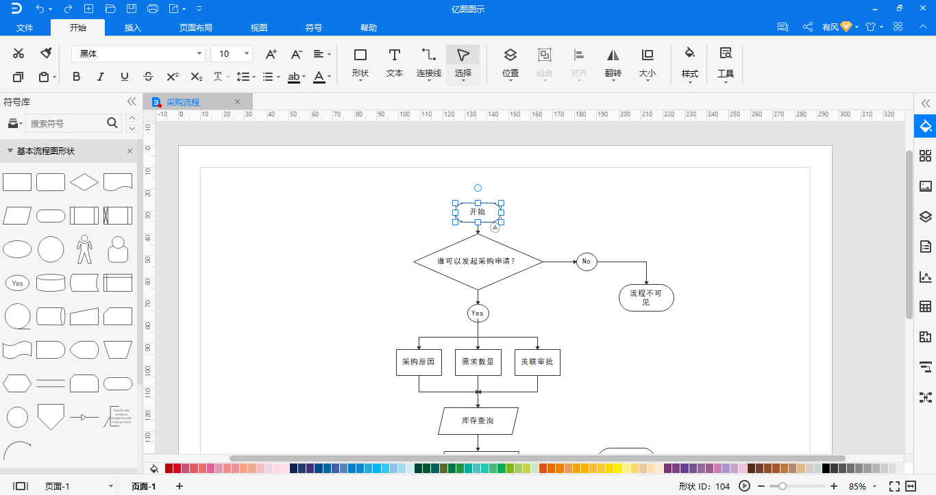936x495 pixels.
Task: Click the 样式 style button
Action: (690, 62)
